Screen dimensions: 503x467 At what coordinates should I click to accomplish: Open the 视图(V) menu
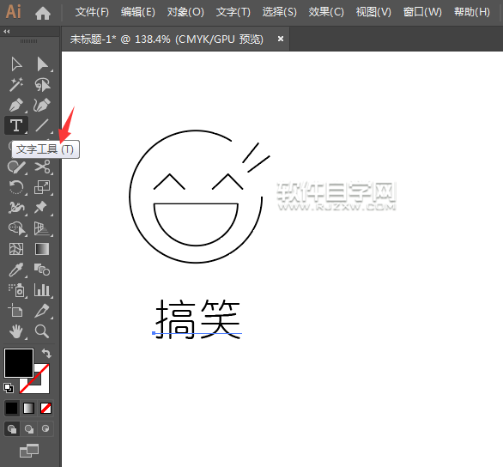click(x=373, y=12)
